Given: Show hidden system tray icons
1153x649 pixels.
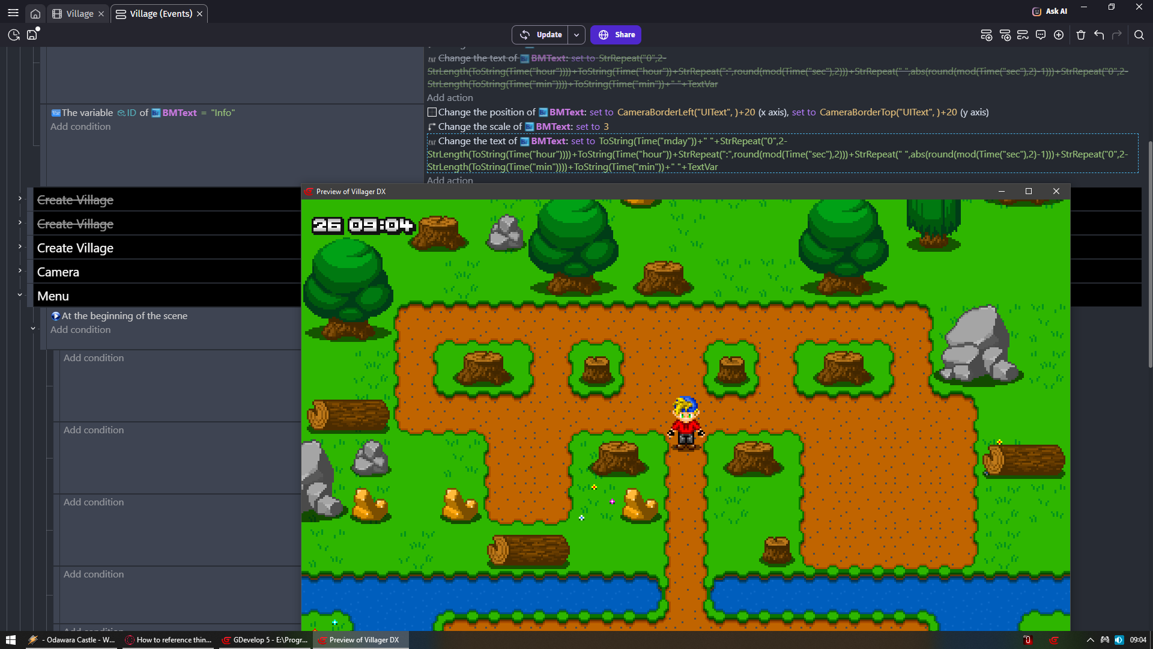Looking at the screenshot, I should pyautogui.click(x=1091, y=640).
